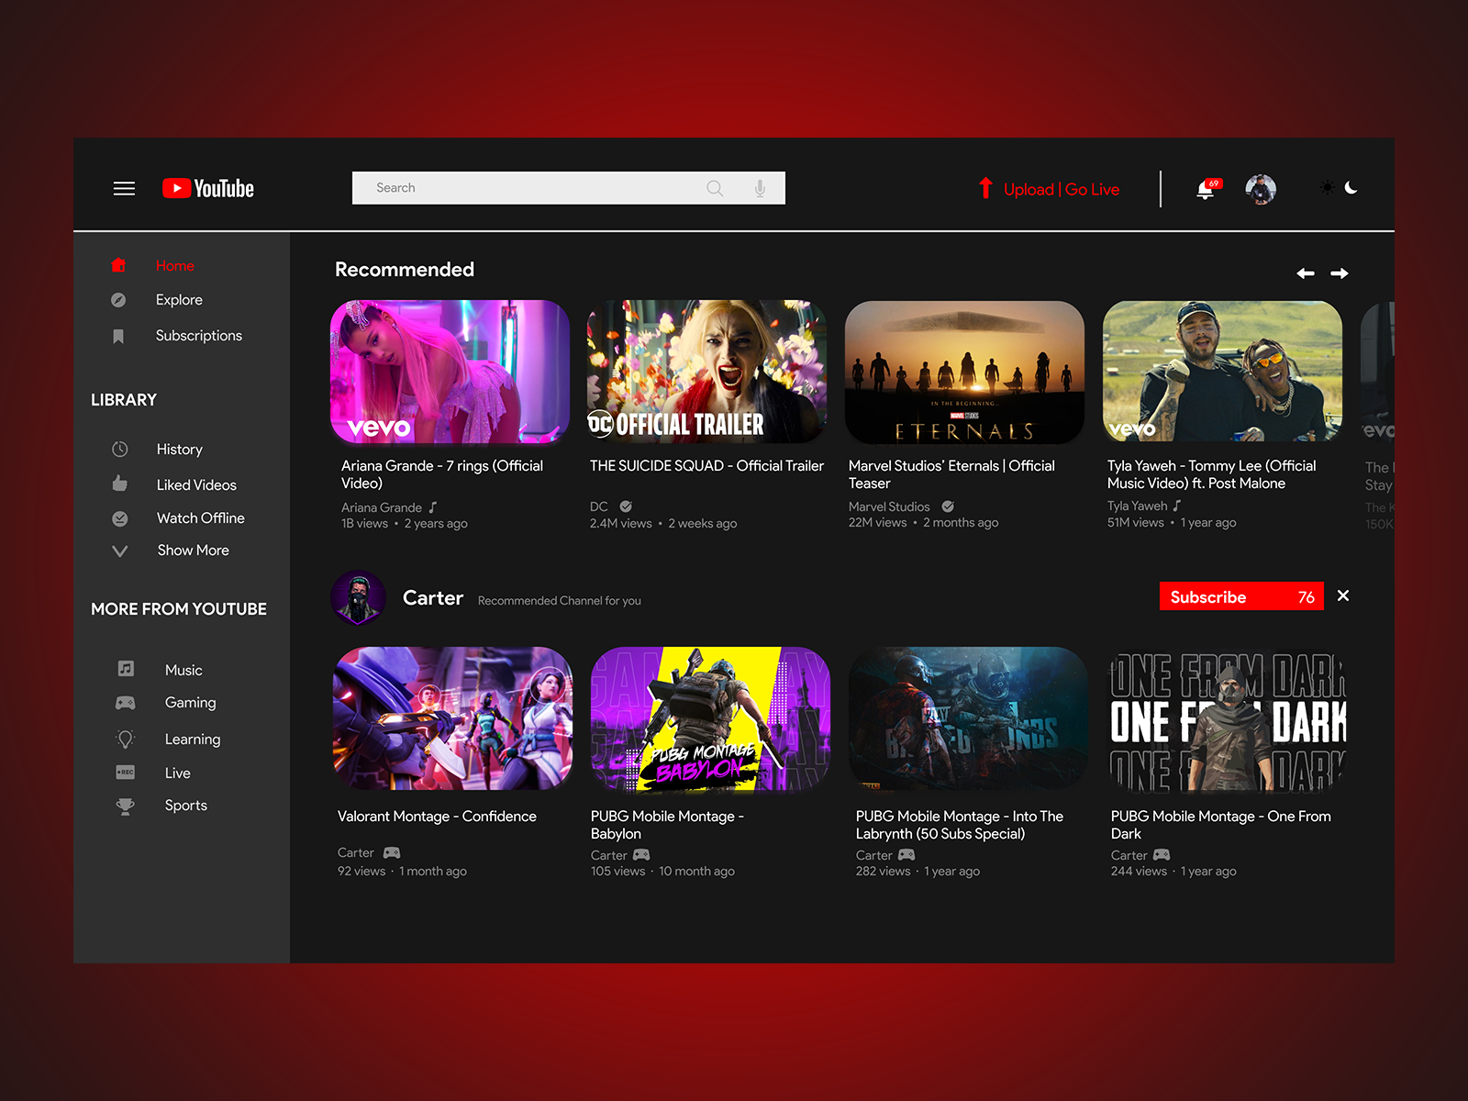
Task: Click the right arrow on Recommended row
Action: click(x=1339, y=272)
